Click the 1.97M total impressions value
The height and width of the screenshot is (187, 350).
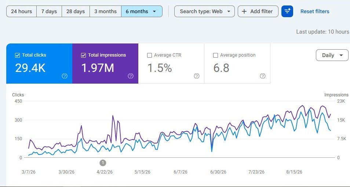point(98,68)
